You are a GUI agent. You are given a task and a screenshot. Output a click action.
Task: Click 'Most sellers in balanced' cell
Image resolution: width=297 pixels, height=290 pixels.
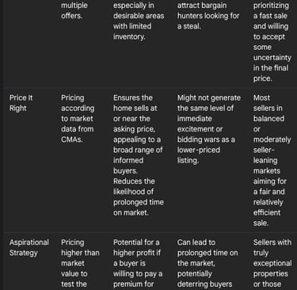pyautogui.click(x=272, y=160)
